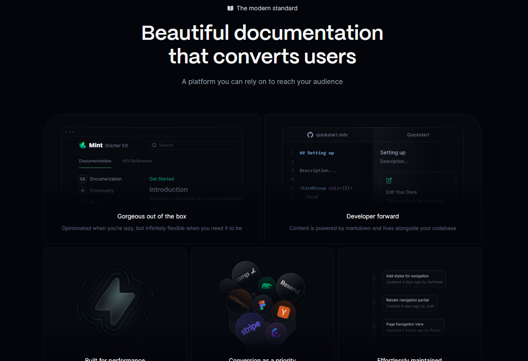
Task: Click the timeline dot beside Add styles for navigation
Action: click(x=374, y=279)
